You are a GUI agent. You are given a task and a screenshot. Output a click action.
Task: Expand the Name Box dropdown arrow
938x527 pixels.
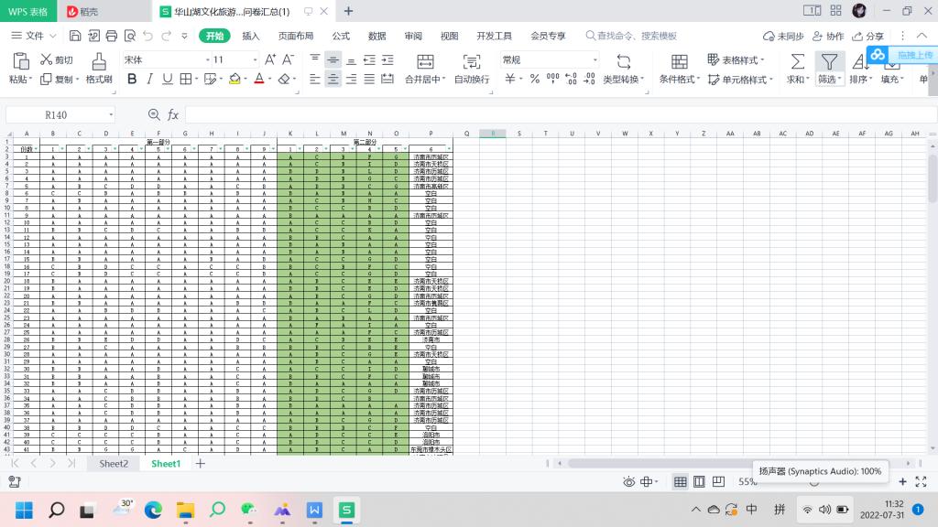pyautogui.click(x=111, y=115)
